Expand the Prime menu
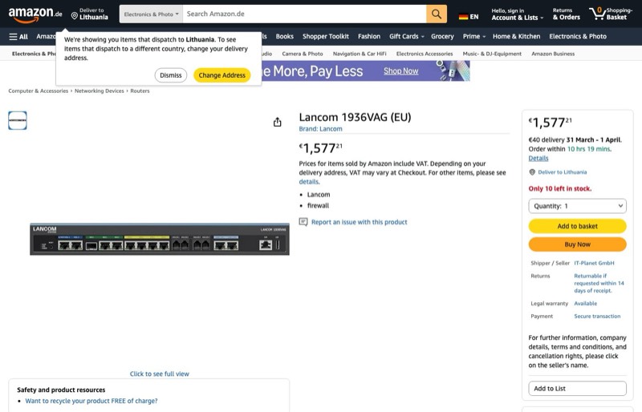 pyautogui.click(x=474, y=36)
